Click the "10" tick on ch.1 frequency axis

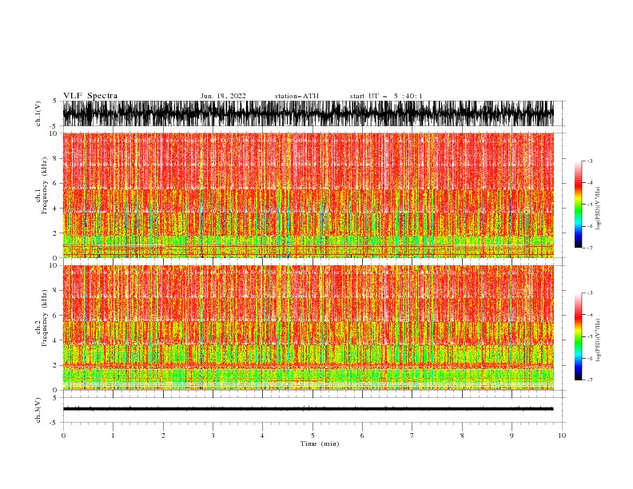tap(53, 133)
